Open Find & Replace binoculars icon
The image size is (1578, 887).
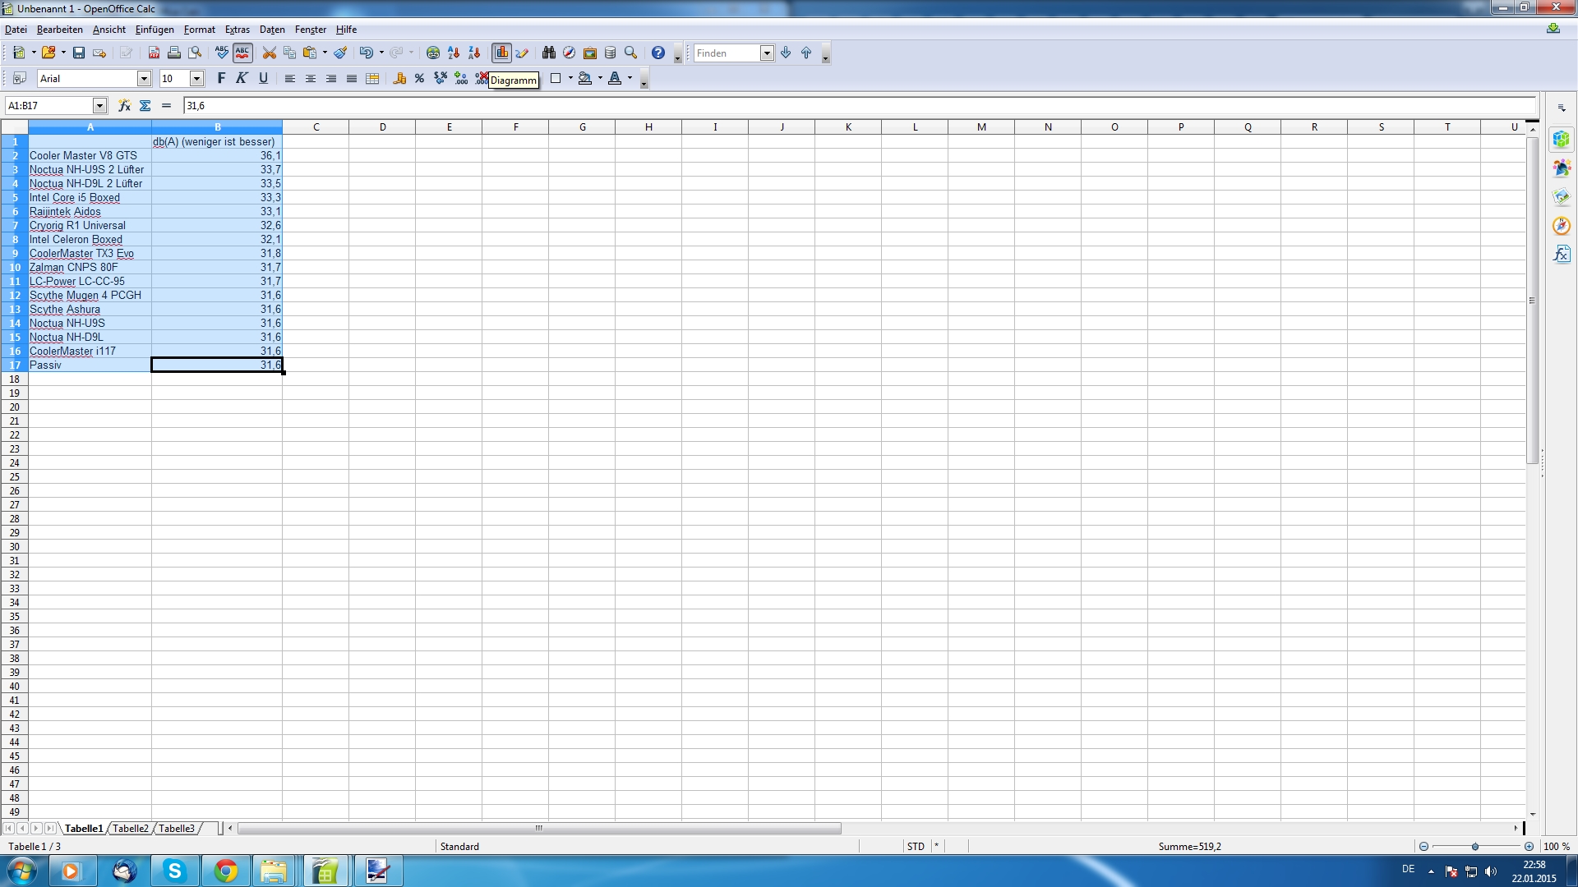point(549,53)
